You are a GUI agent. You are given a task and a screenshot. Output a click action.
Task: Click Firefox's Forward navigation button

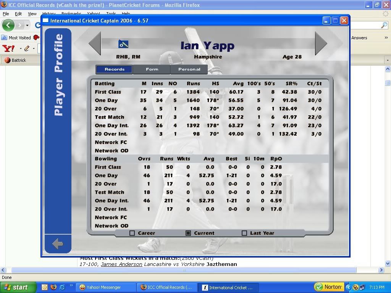tap(20, 25)
